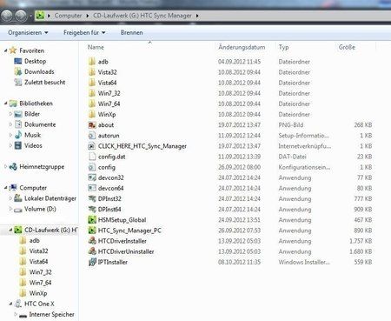This screenshot has width=391, height=321.
Task: Select WinXp folder in sidebar tree
Action: (x=38, y=293)
